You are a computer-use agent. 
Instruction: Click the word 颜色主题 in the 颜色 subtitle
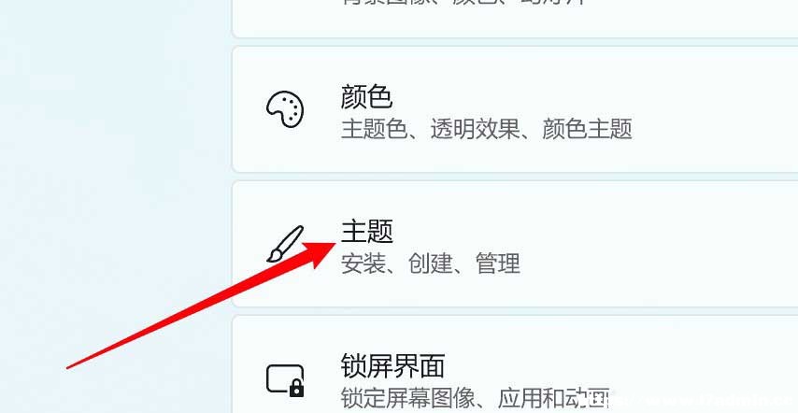coord(588,129)
